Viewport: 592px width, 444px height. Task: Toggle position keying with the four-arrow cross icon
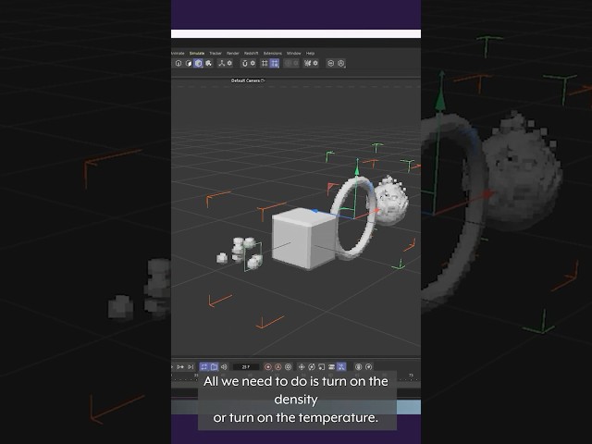click(302, 367)
